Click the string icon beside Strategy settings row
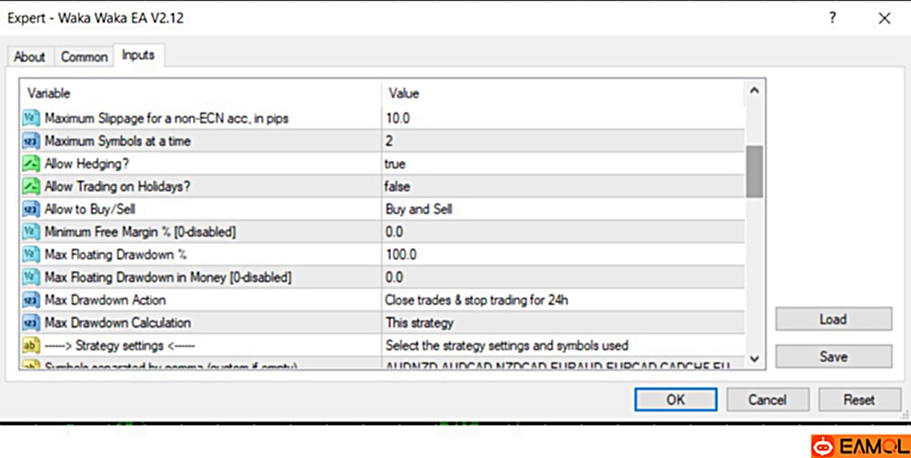 (31, 345)
